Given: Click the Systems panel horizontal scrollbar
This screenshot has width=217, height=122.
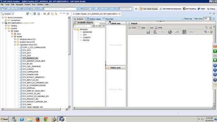Looking at the screenshot, I should (x=32, y=109).
